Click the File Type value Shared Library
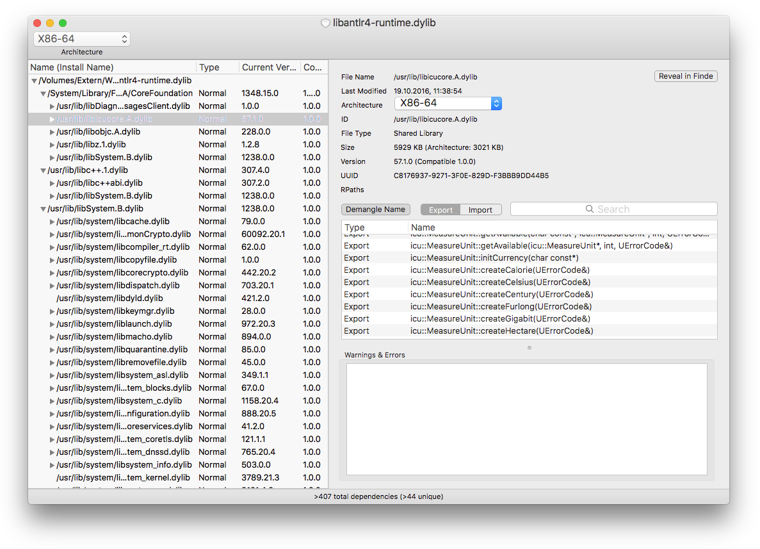 [418, 133]
